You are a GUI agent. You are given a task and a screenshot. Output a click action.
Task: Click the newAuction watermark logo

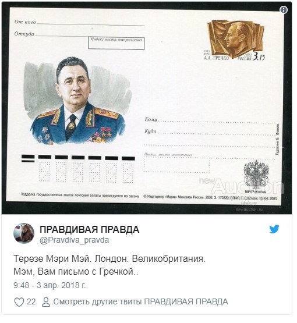(241, 186)
